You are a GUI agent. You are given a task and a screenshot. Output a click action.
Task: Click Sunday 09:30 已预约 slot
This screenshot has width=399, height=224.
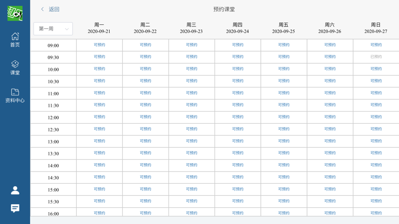376,57
